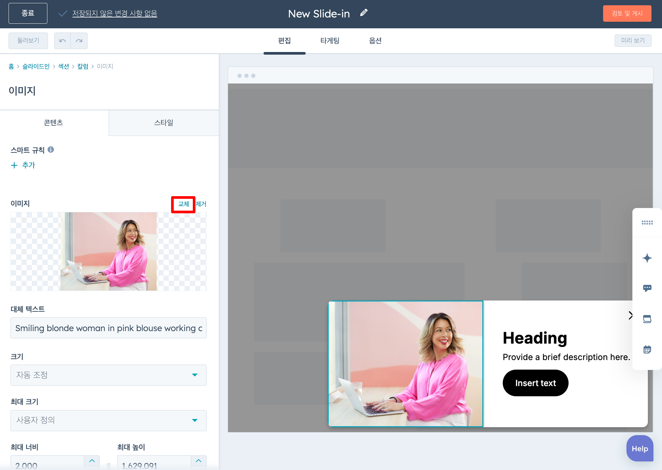The width and height of the screenshot is (662, 470).
Task: Increase the max width stepper value
Action: (x=92, y=461)
